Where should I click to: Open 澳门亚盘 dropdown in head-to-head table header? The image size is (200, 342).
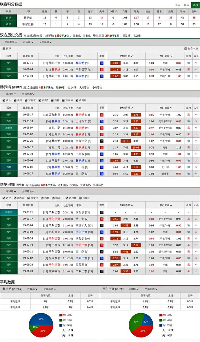click(x=166, y=56)
